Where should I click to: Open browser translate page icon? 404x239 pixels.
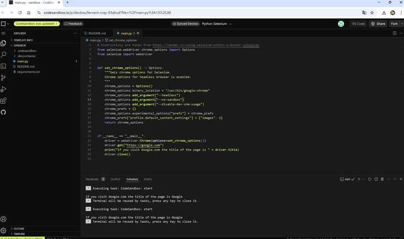364,13
